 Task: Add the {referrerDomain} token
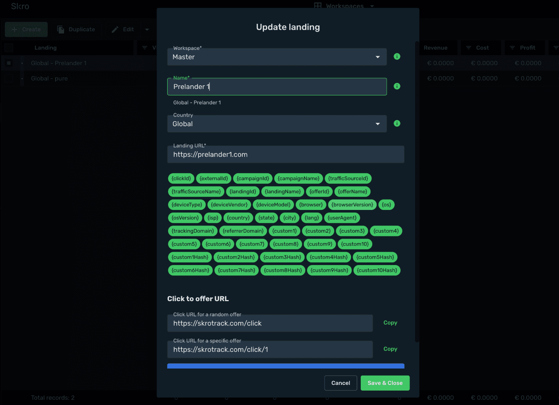[x=243, y=231]
